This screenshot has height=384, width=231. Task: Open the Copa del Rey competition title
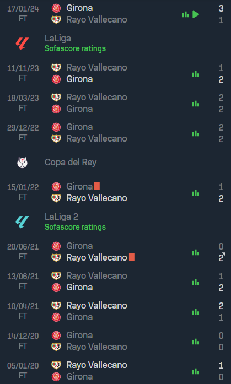coord(71,162)
